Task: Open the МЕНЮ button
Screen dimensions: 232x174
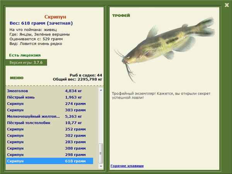Action: pyautogui.click(x=17, y=78)
